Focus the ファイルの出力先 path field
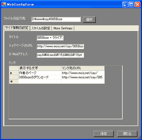Image resolution: width=142 pixels, height=140 pixels. [56, 19]
